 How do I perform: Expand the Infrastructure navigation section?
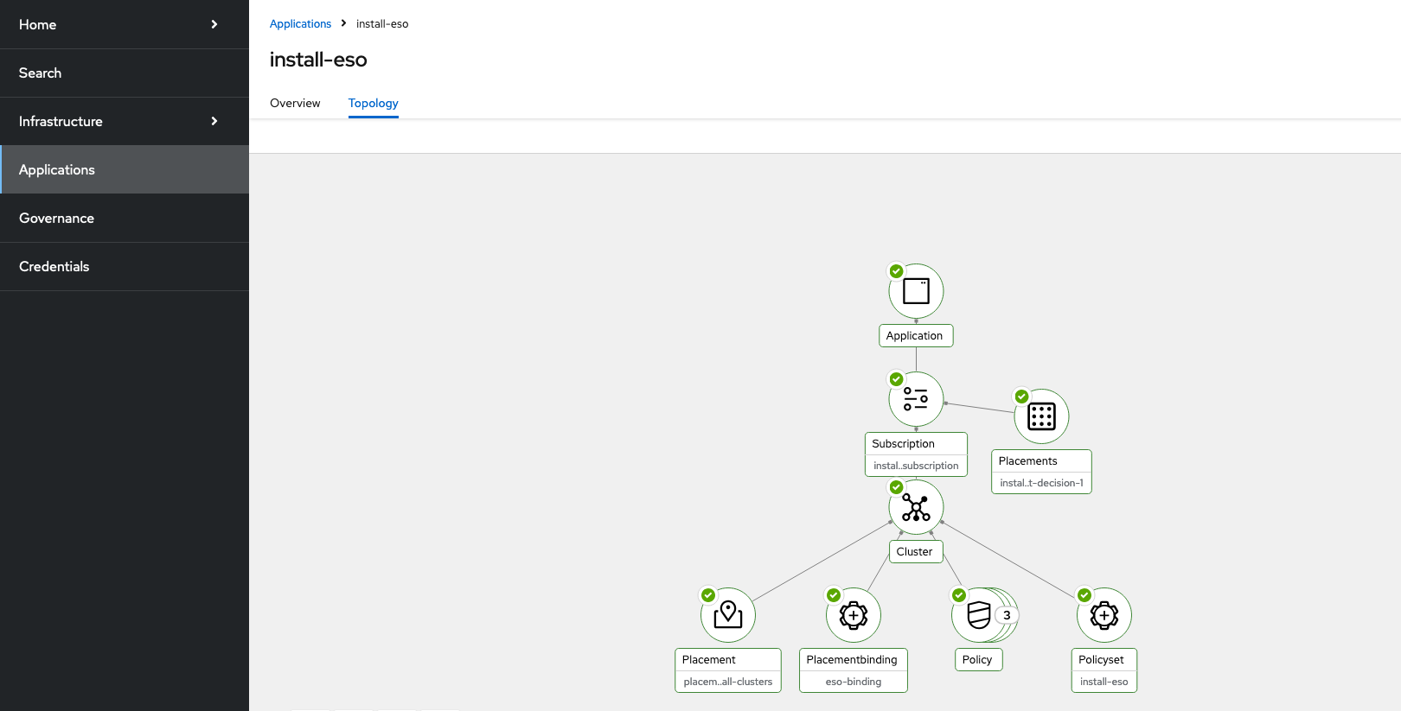tap(214, 121)
